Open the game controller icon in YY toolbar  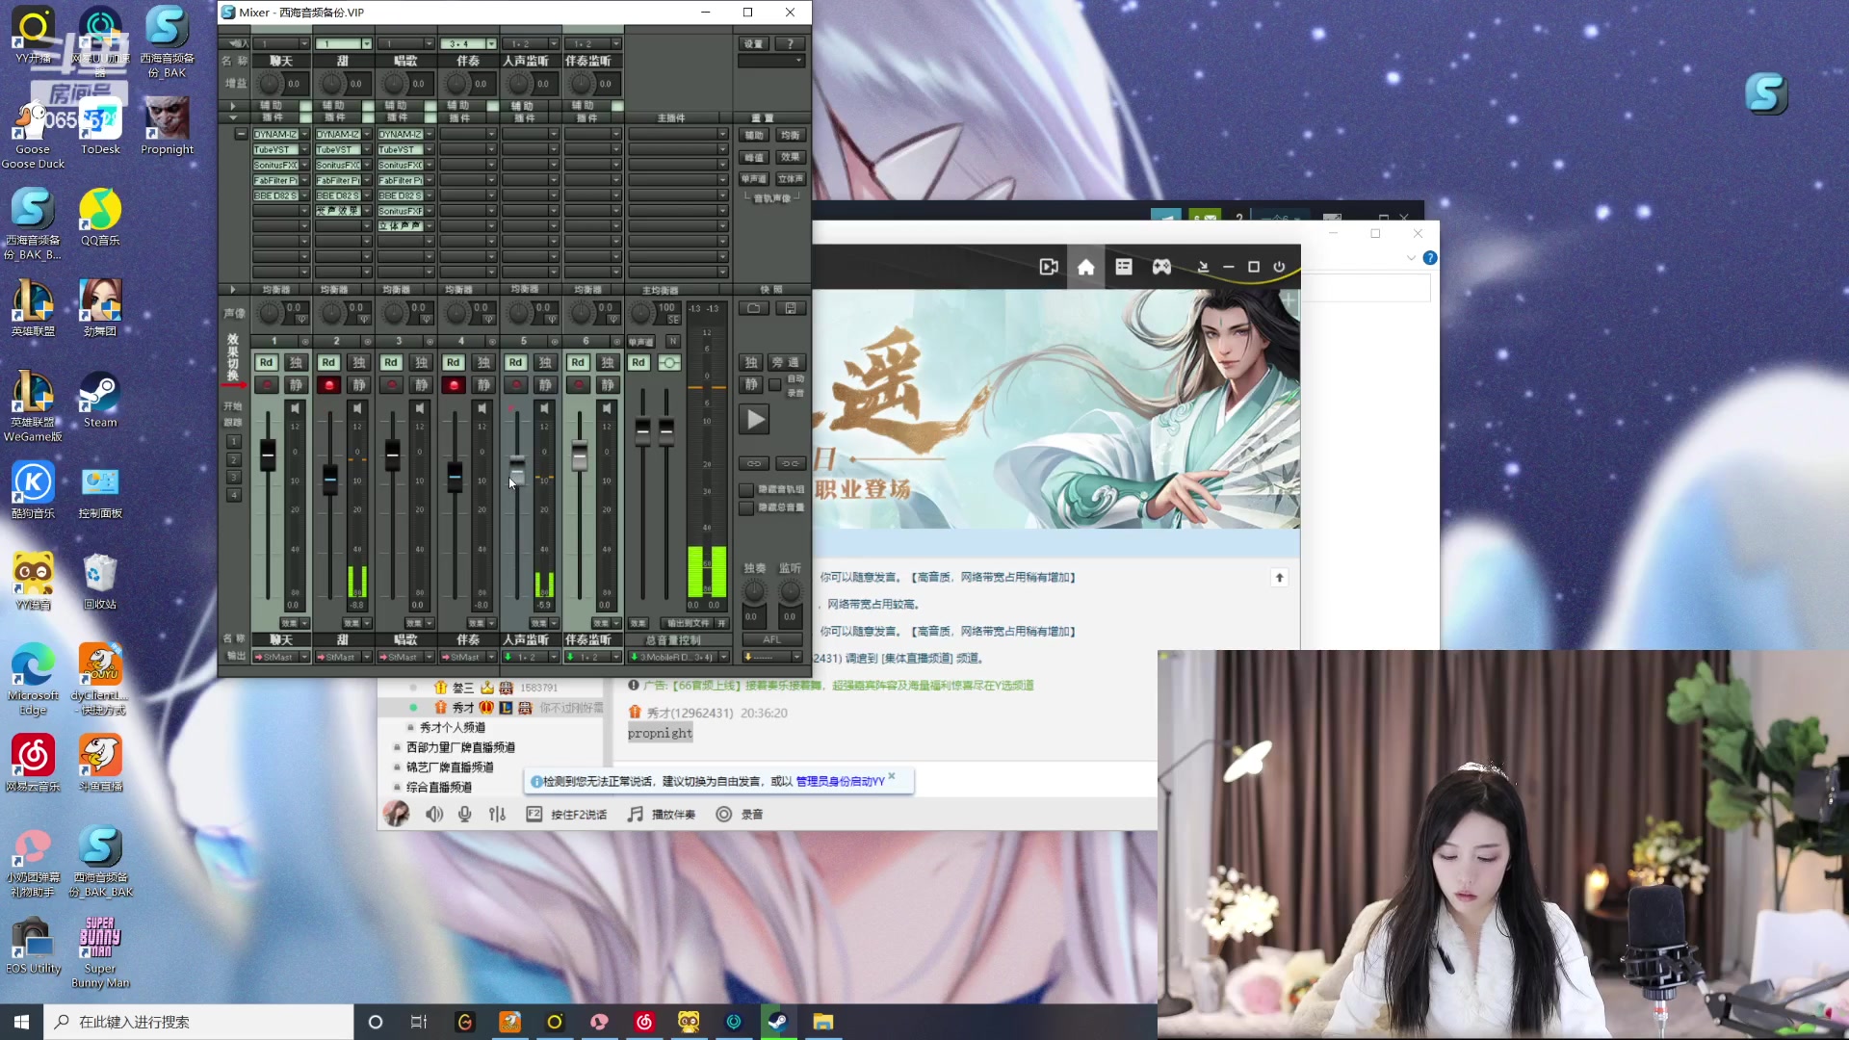[1162, 267]
